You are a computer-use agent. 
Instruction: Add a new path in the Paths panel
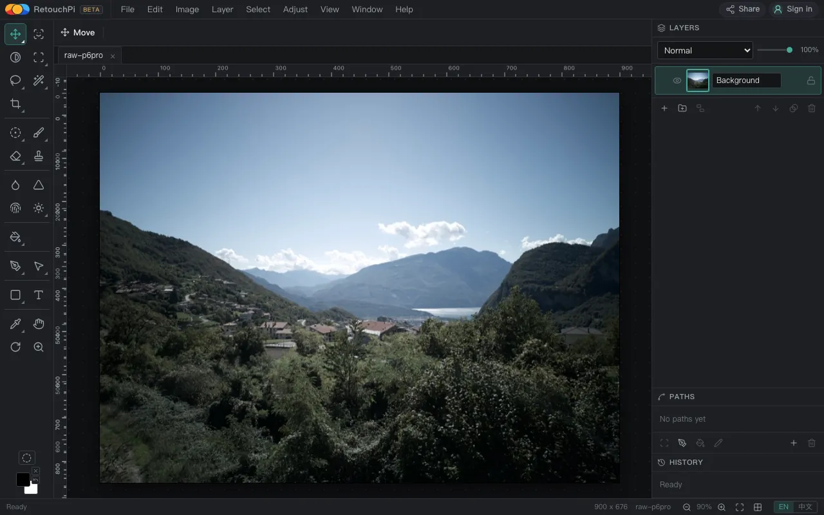pyautogui.click(x=794, y=443)
